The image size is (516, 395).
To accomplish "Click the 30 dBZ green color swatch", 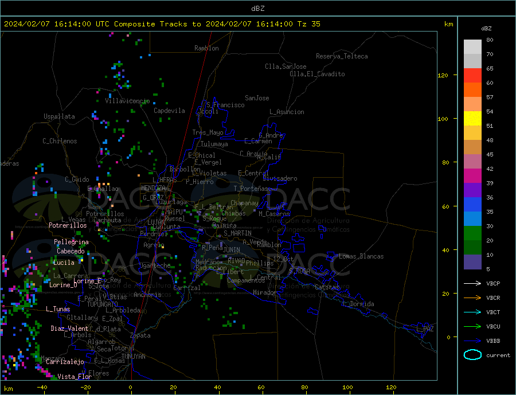I will point(472,233).
